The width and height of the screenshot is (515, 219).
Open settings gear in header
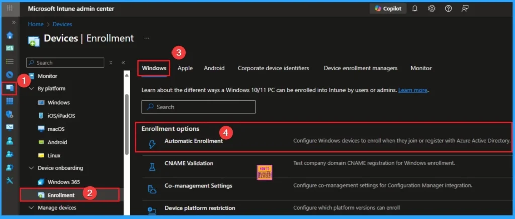432,9
